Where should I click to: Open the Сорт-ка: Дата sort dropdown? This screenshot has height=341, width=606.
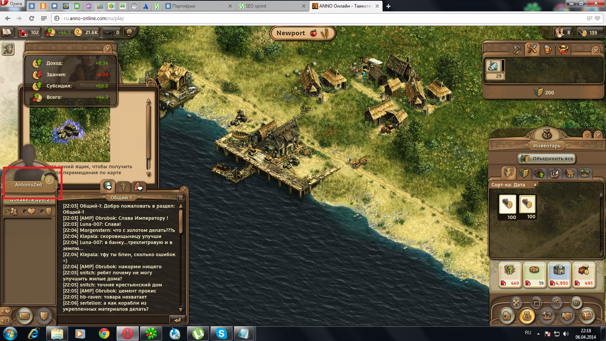[514, 185]
